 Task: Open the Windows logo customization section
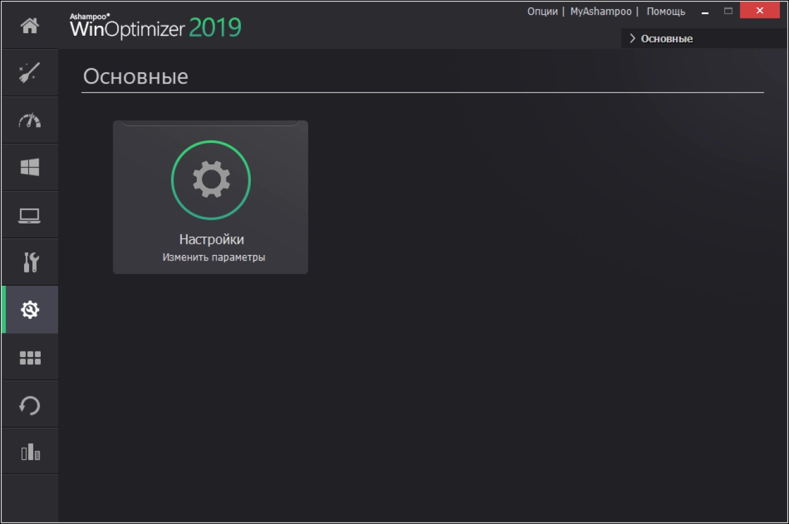tap(30, 167)
